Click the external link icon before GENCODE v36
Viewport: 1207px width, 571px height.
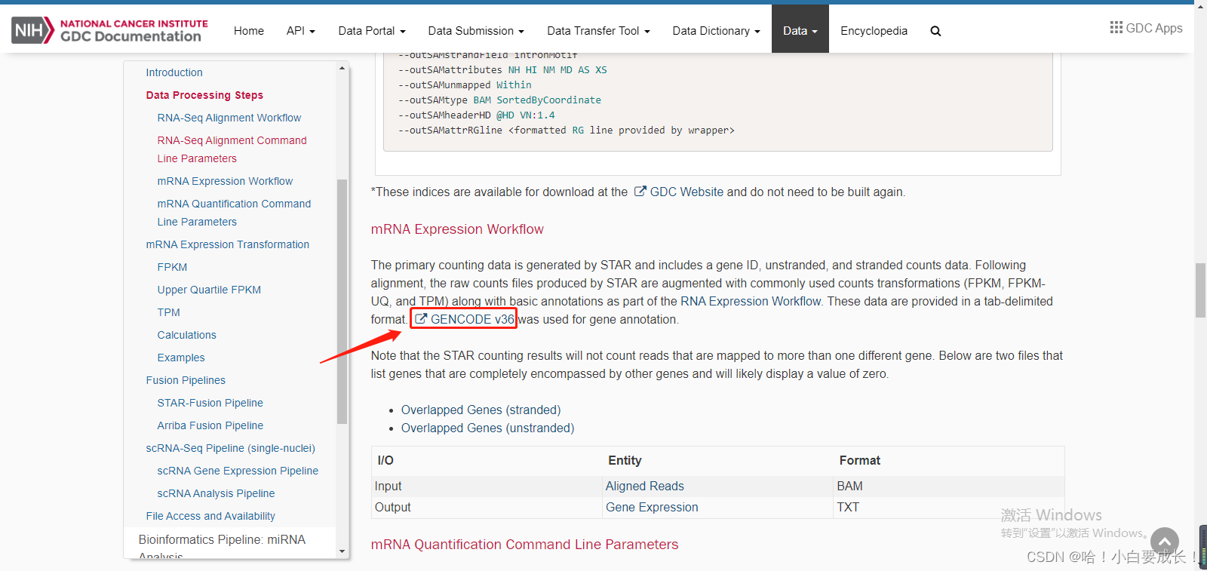[421, 319]
